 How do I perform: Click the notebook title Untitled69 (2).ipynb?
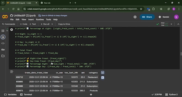point(25,16)
